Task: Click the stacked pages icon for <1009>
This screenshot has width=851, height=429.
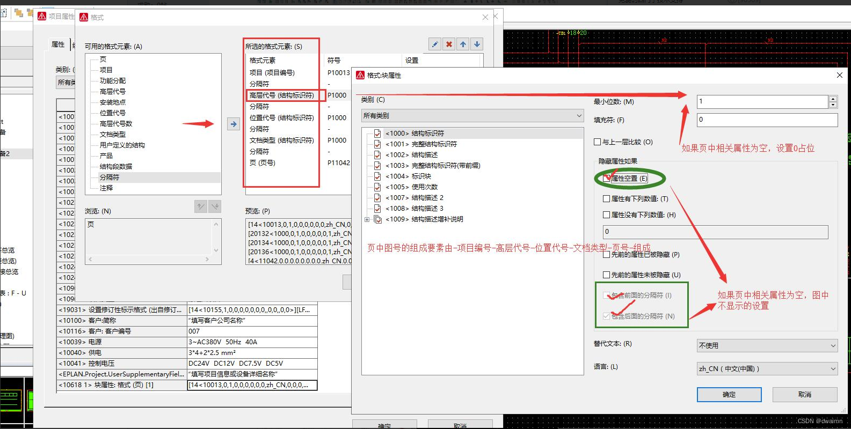Action: tap(377, 219)
